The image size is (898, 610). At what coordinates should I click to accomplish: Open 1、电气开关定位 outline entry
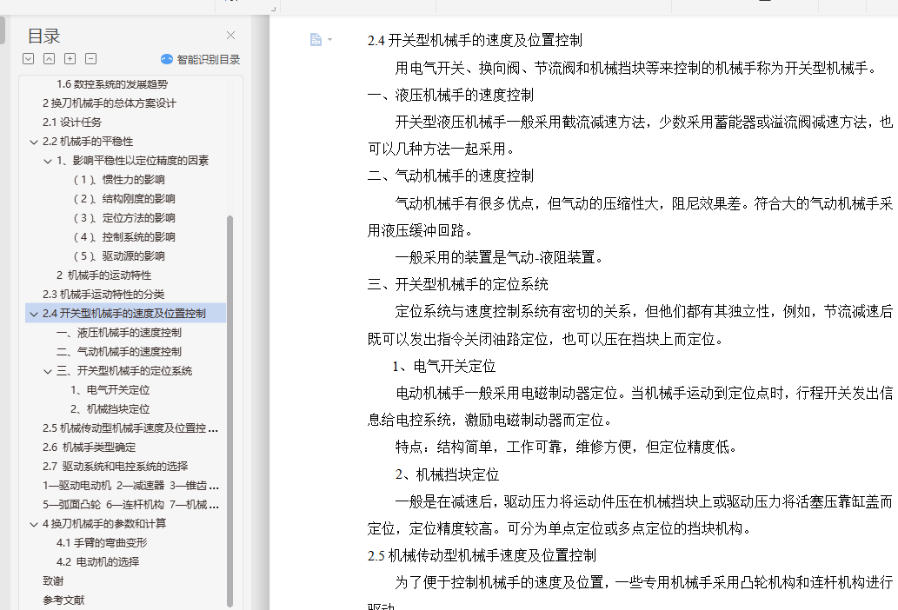coord(110,390)
